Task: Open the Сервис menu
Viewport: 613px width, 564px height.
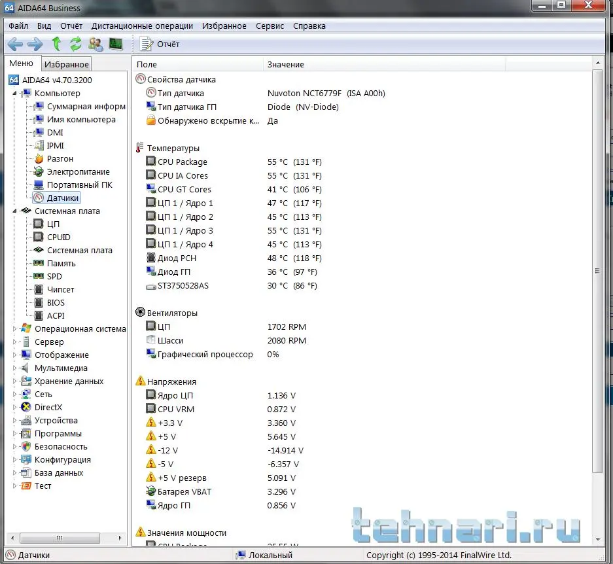Action: tap(270, 26)
